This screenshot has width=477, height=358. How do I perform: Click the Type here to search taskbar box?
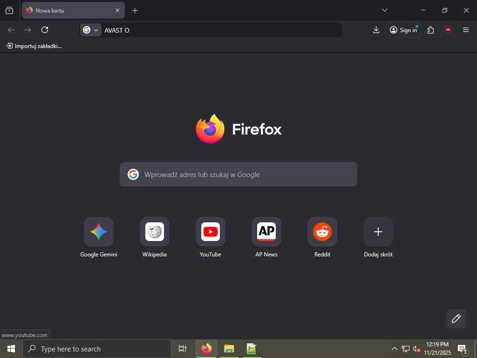[97, 349]
